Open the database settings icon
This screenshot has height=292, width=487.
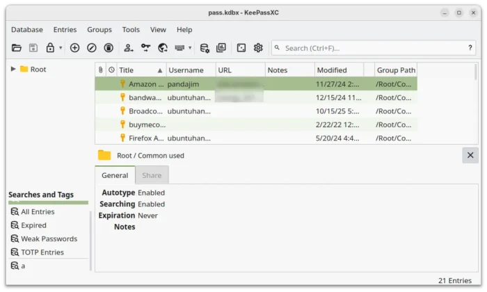pos(205,48)
